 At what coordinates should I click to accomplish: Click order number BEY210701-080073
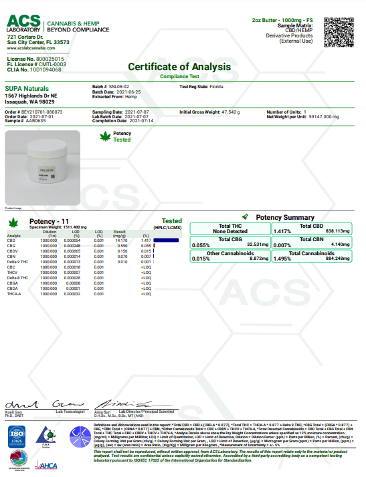[x=41, y=112]
